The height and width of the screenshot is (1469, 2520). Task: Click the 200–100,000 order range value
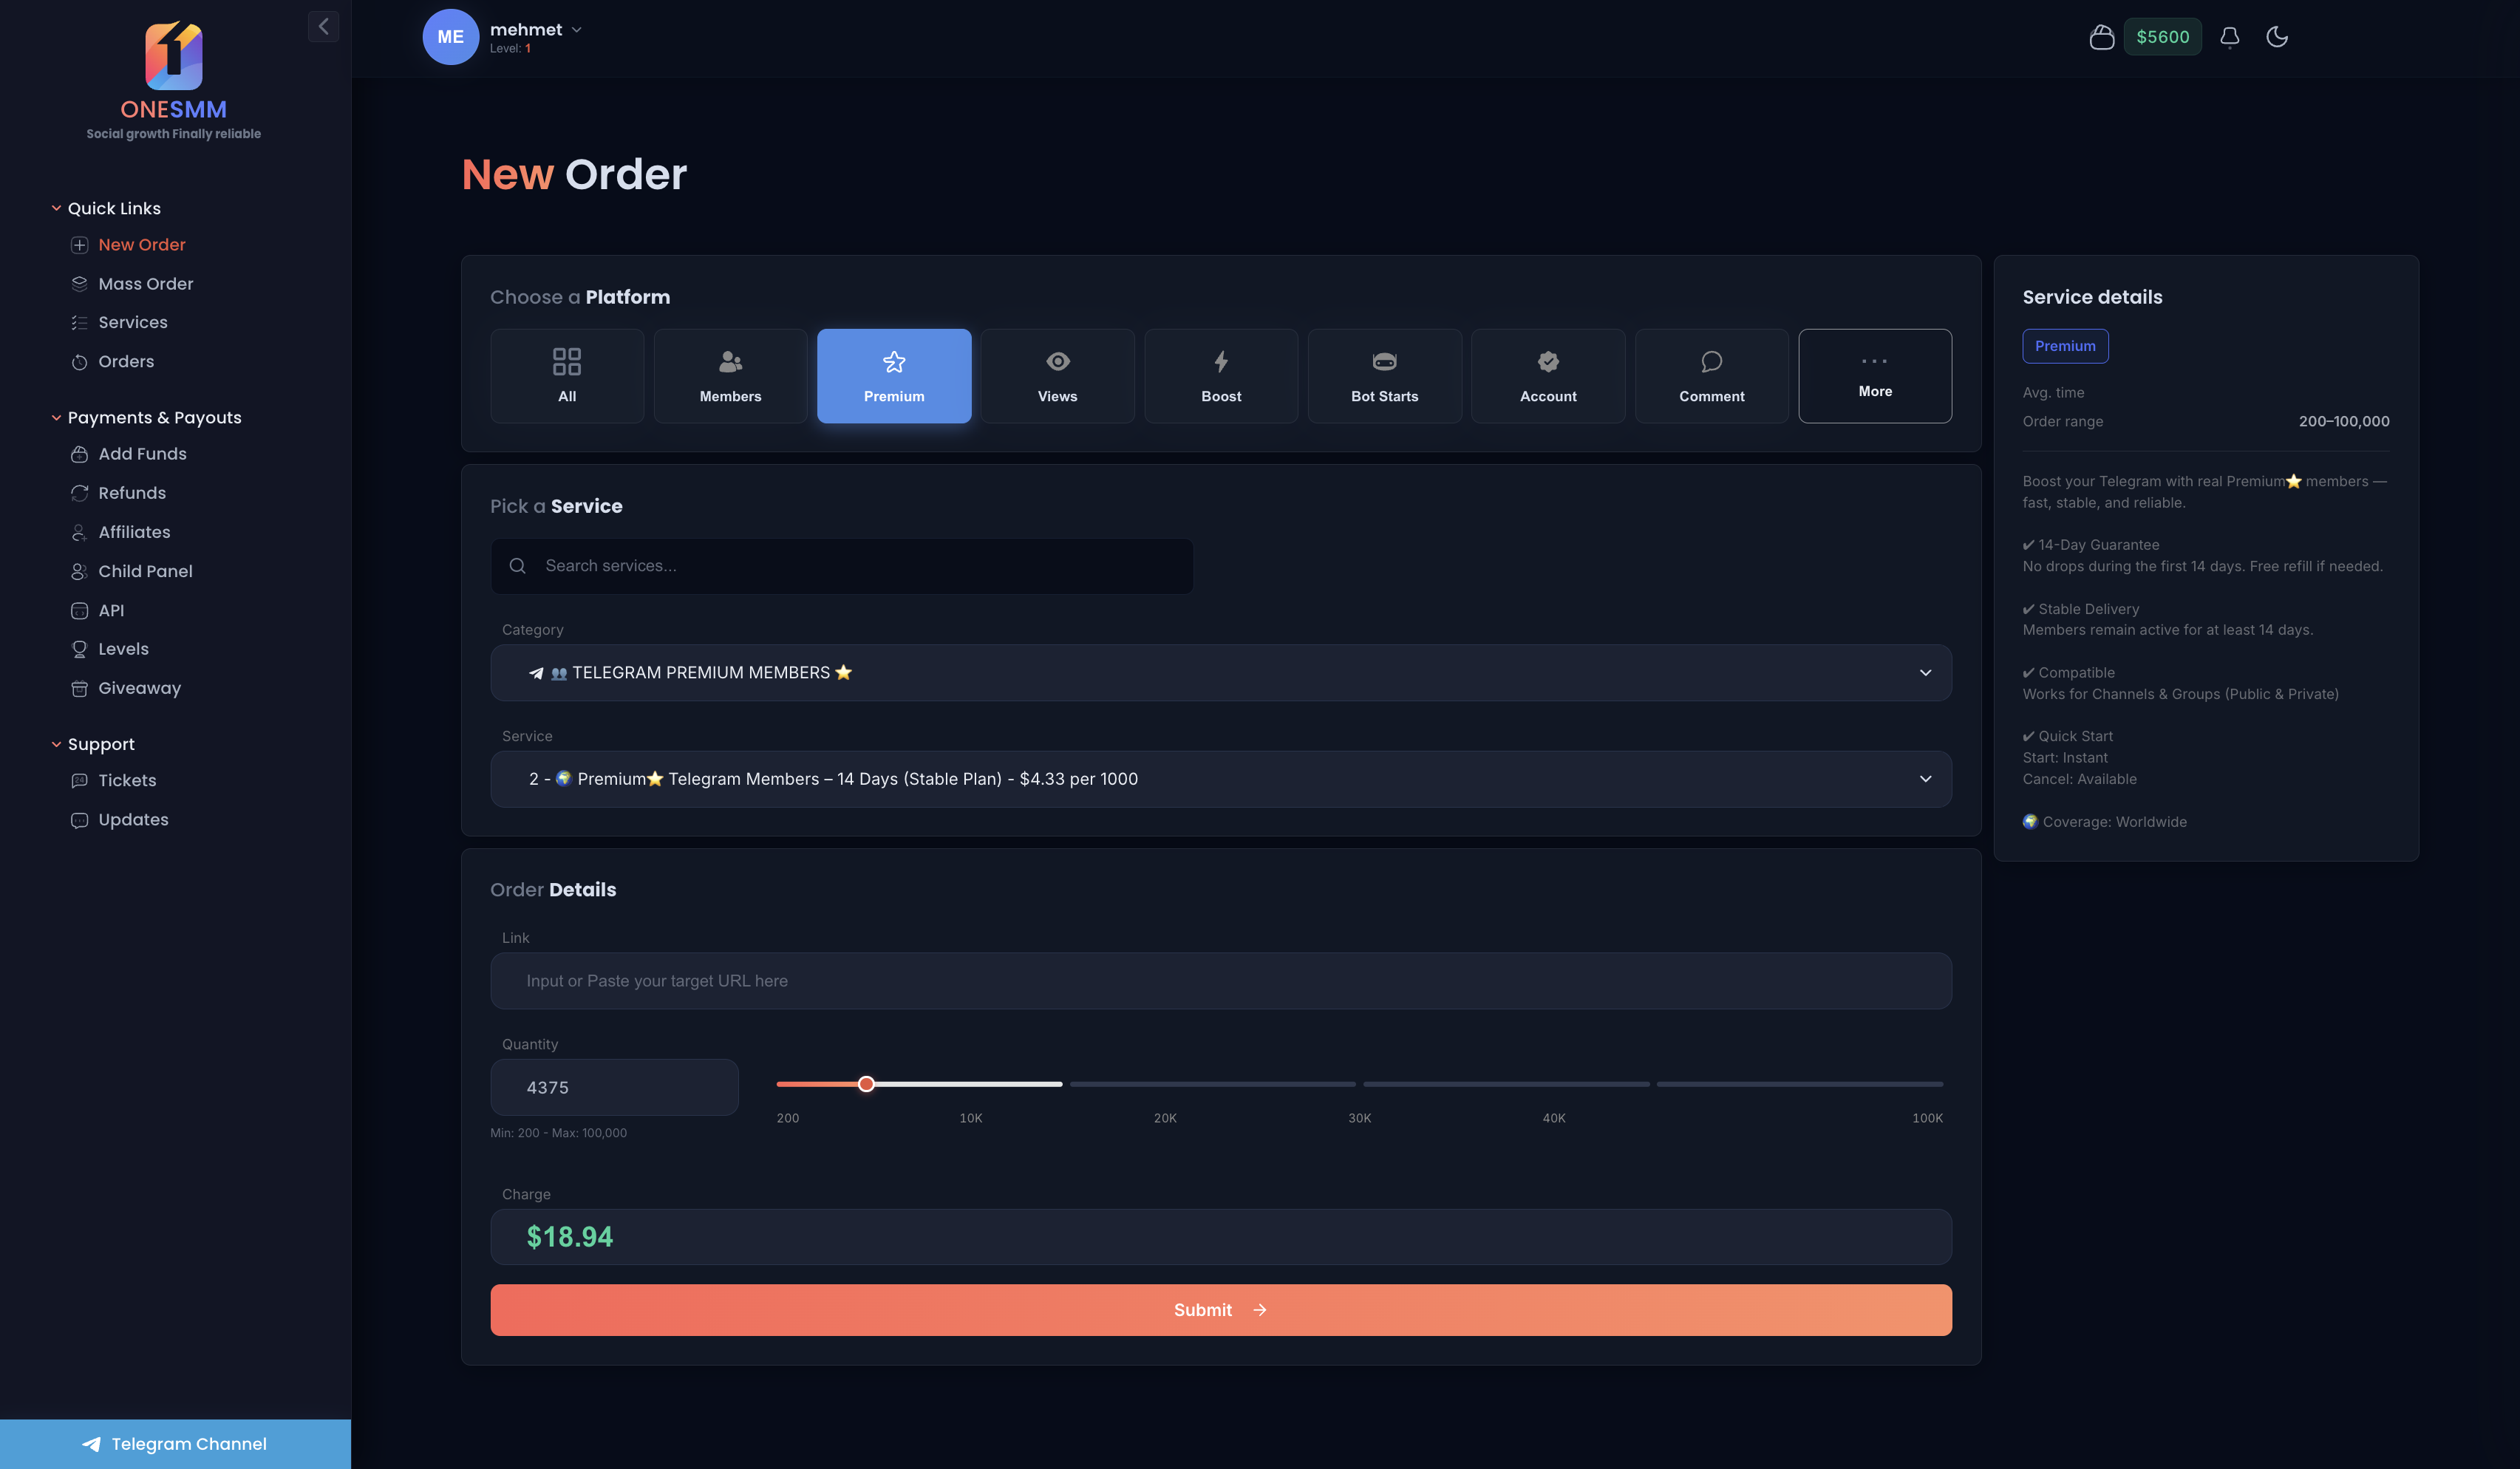click(2343, 421)
